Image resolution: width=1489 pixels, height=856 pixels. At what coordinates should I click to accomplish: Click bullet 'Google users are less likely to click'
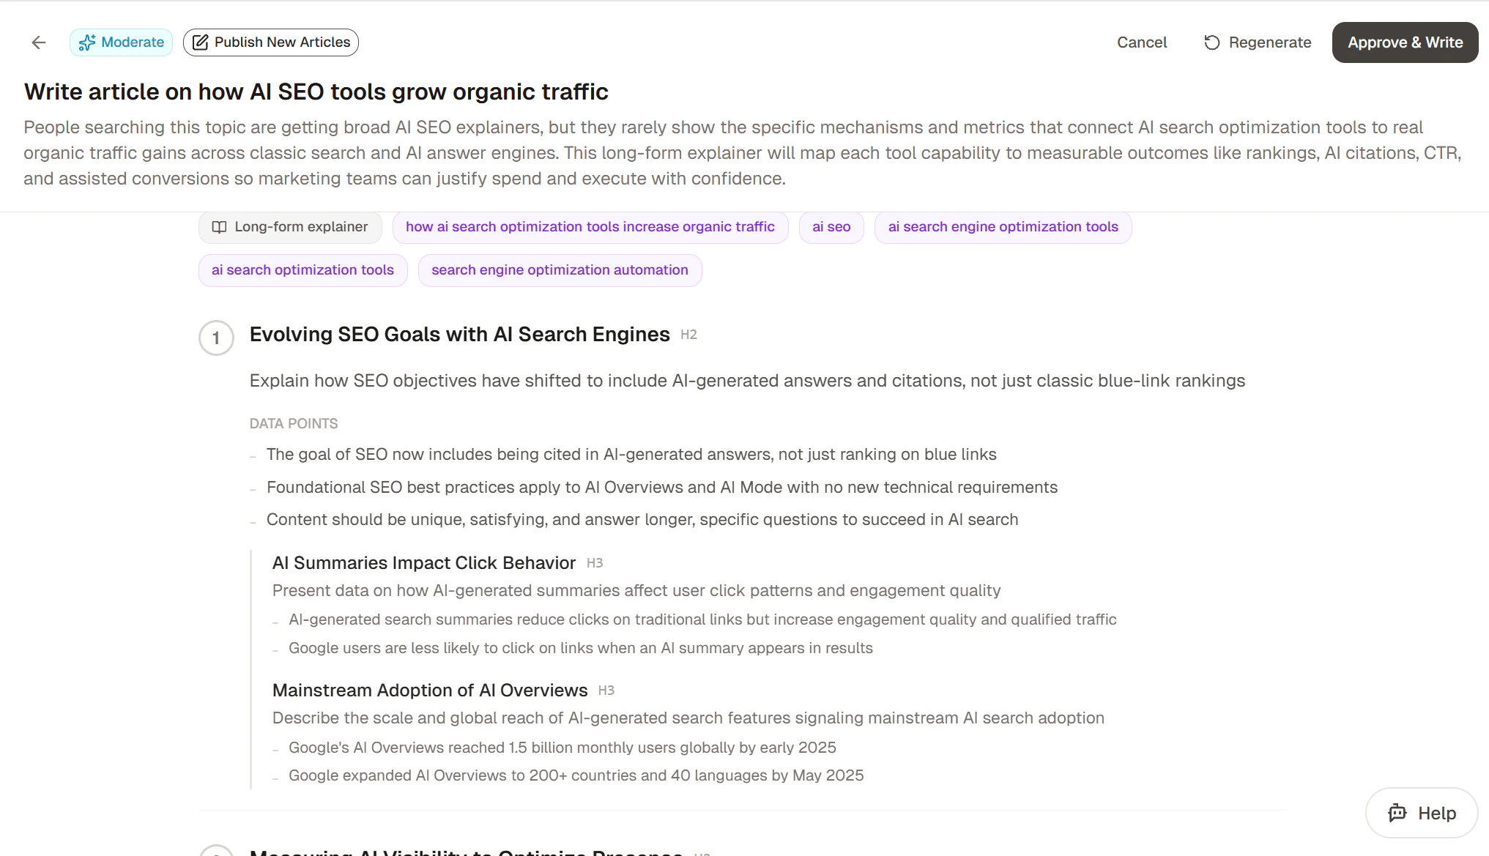(581, 648)
